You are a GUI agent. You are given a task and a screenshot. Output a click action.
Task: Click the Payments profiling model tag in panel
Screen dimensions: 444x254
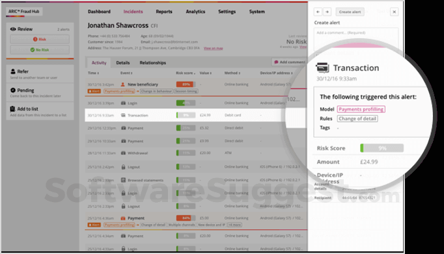361,109
